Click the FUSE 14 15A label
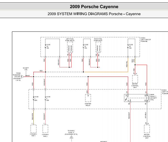168x142 pixels. 48,46
